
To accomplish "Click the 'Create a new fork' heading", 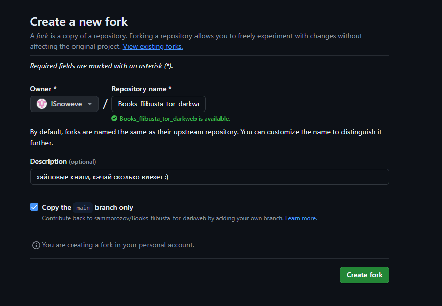I will click(79, 22).
